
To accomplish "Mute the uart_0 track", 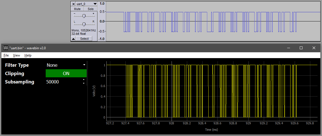I will 77,9.
